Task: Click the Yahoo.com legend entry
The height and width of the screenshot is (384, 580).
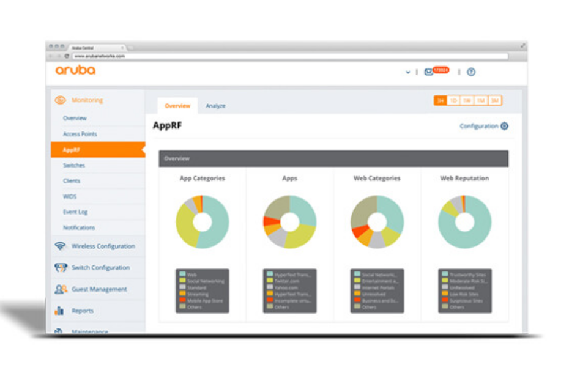Action: tap(286, 287)
